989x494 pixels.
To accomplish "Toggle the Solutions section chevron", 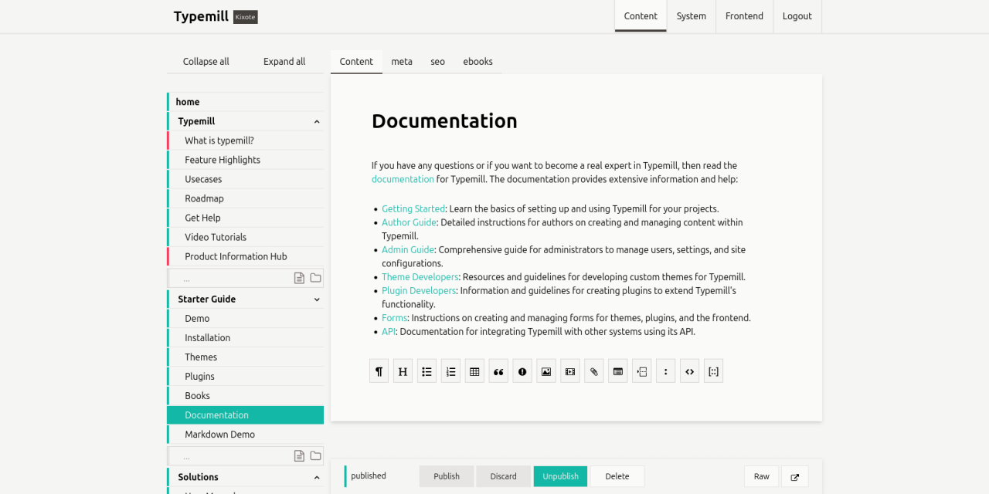I will click(x=317, y=478).
